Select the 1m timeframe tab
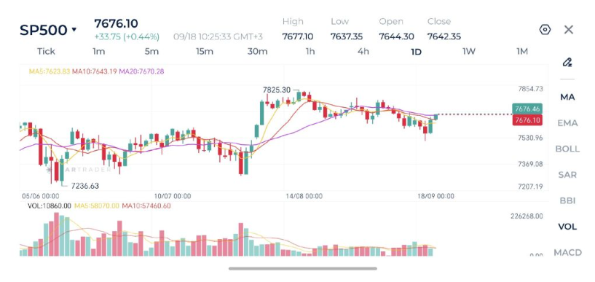Image resolution: width=595 pixels, height=282 pixels. 98,52
